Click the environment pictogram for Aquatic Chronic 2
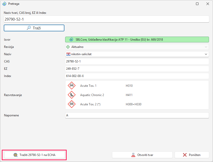Screen dimensions: 213x162 click(x=72, y=95)
